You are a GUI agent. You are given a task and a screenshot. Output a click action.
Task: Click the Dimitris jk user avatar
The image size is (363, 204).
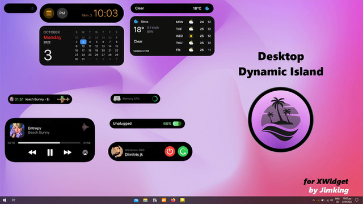point(117,151)
